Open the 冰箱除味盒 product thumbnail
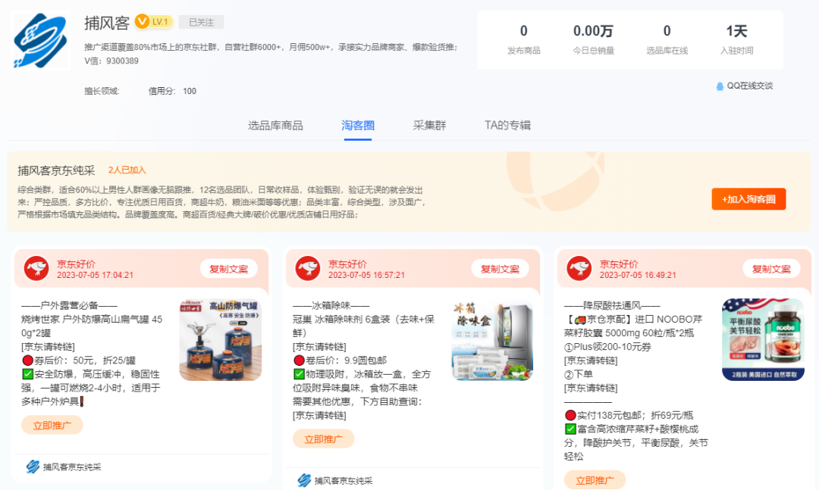Image resolution: width=819 pixels, height=490 pixels. 492,340
